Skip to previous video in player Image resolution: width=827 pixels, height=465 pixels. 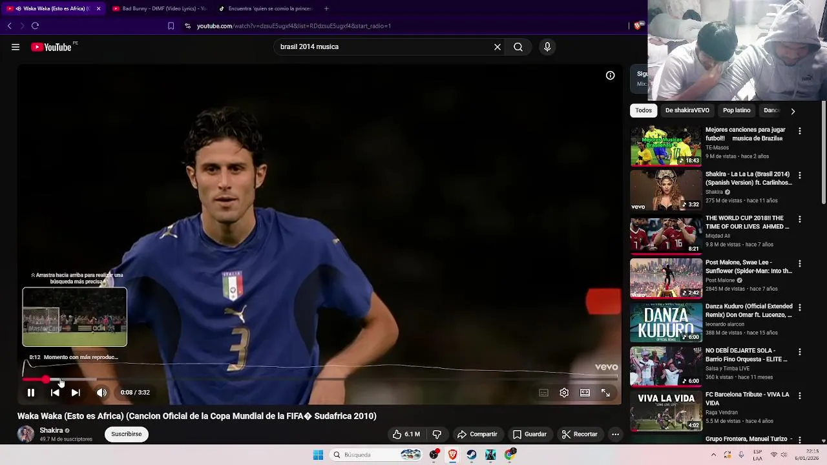tap(55, 392)
